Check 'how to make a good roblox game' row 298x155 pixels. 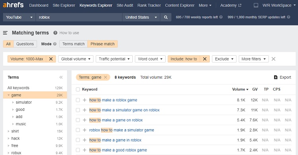[78, 150]
